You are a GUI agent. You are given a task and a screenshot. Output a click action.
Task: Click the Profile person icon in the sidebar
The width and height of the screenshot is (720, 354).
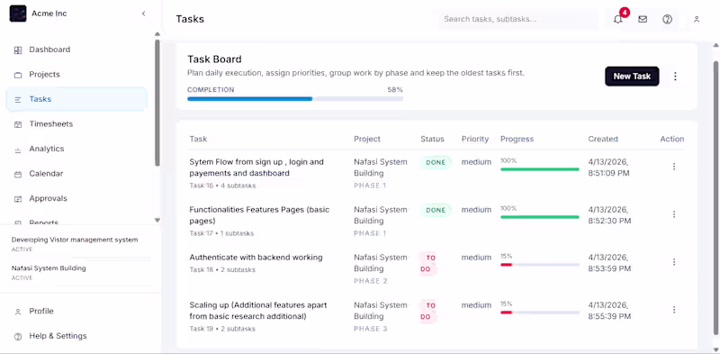[18, 312]
